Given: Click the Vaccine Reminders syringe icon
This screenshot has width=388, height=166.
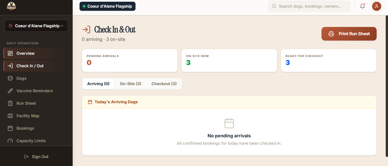Looking at the screenshot, I should [x=10, y=91].
